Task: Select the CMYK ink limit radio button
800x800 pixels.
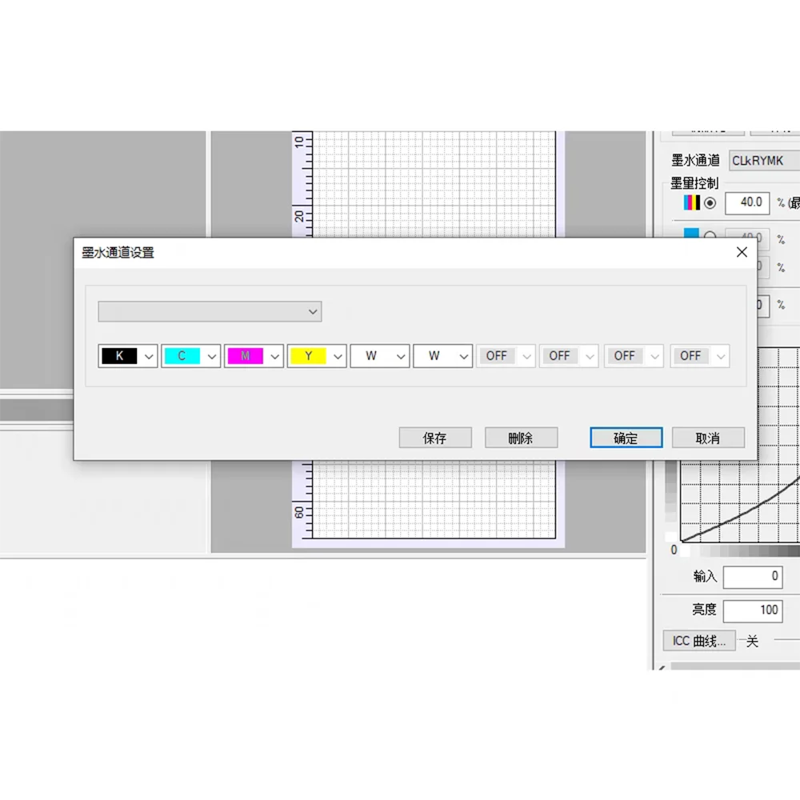Action: tap(710, 203)
